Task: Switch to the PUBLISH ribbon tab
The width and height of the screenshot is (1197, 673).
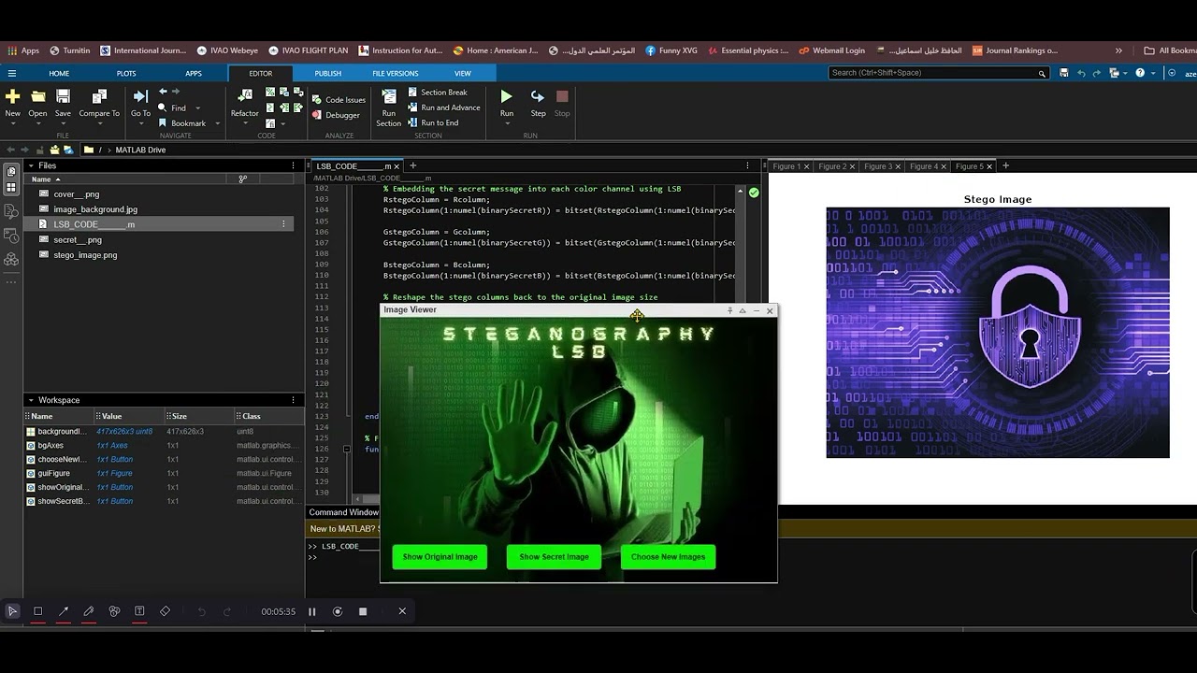Action: point(327,73)
